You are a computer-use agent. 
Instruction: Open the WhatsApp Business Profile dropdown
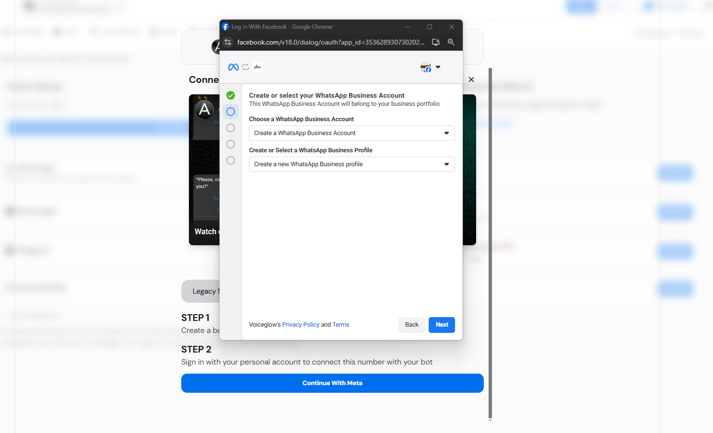point(351,164)
